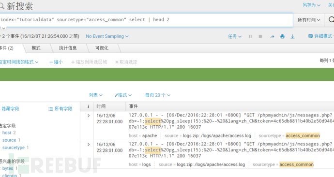Image resolution: width=334 pixels, height=177 pixels.
Task: Open 列表 display type dropdown
Action: click(x=96, y=95)
